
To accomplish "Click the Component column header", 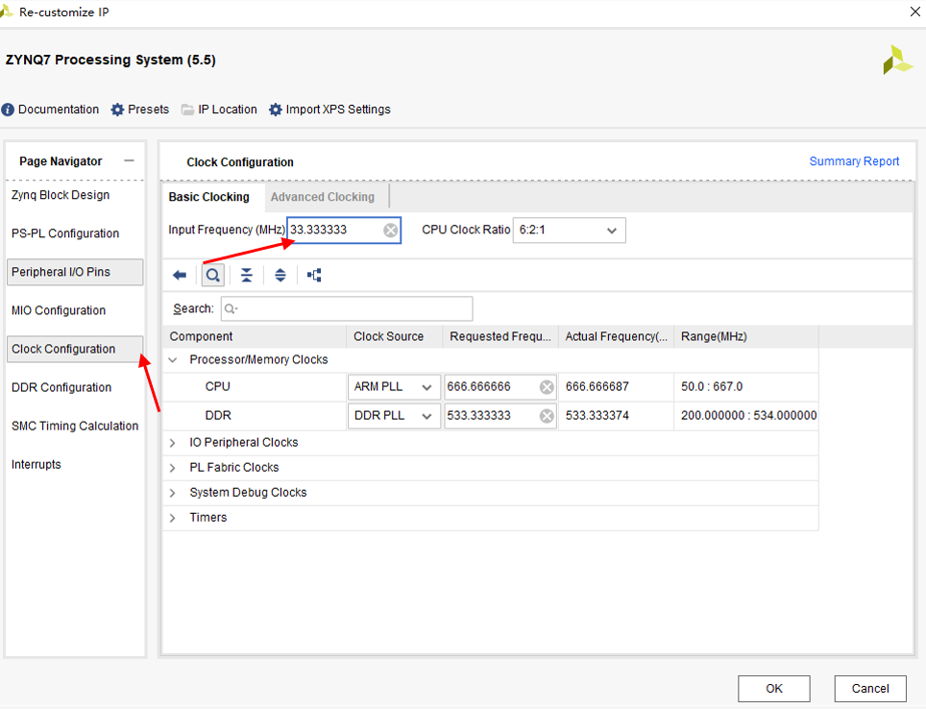I will (255, 337).
